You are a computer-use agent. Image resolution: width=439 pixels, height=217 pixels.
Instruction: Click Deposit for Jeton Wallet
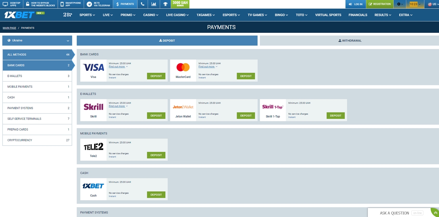[246, 115]
